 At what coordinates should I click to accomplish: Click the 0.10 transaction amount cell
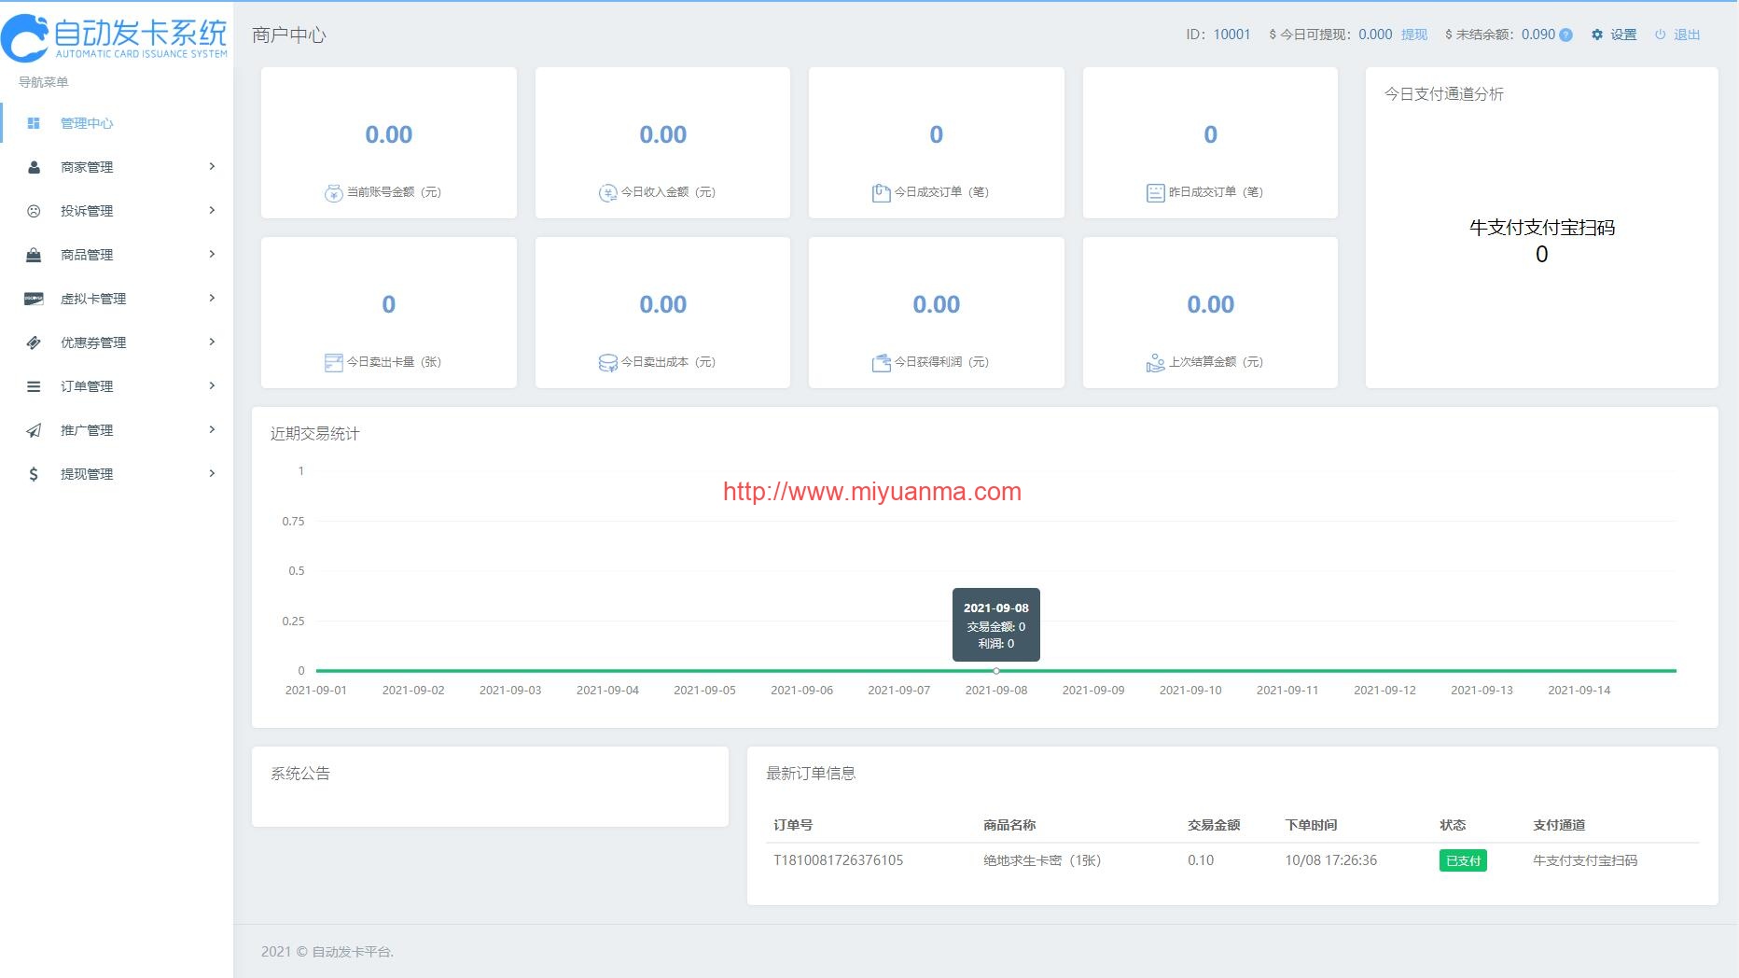coord(1201,860)
